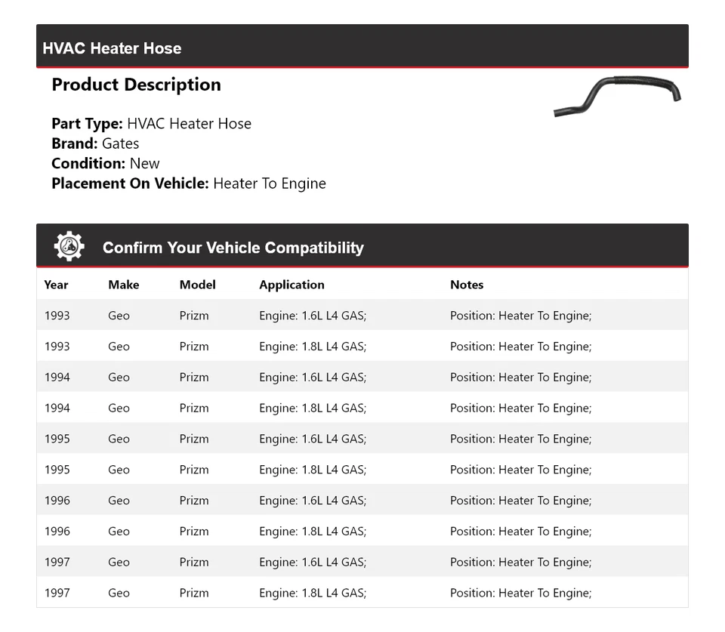Click Notes cell in 1995 1.6L row
This screenshot has width=725, height=632.
(520, 439)
